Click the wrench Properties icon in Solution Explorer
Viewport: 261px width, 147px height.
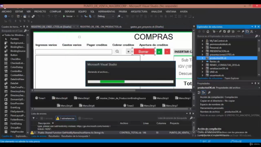[243, 31]
